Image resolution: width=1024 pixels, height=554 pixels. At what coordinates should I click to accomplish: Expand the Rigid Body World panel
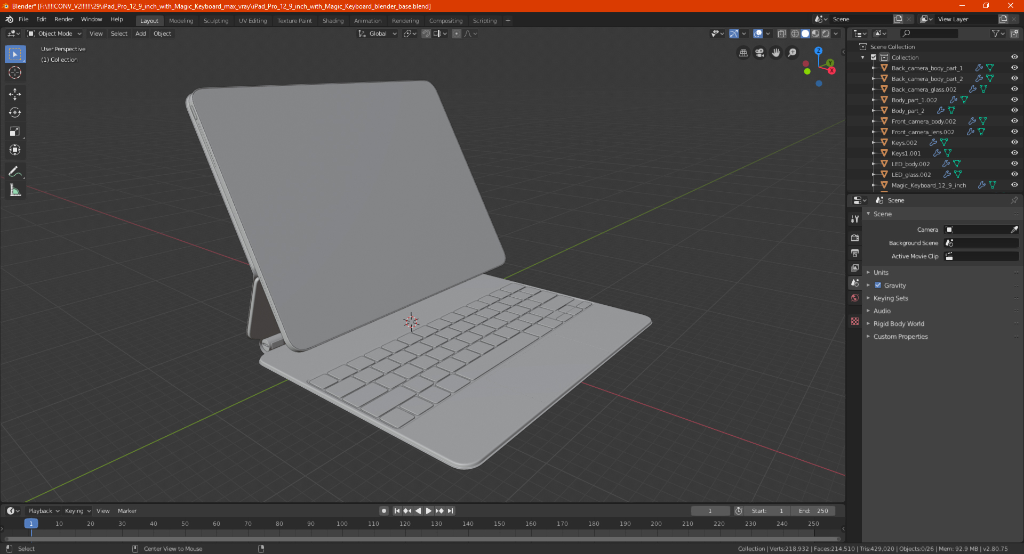[899, 324]
